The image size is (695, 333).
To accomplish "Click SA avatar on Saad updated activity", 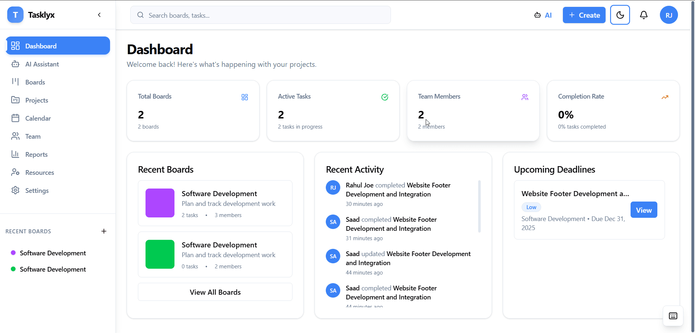I will (333, 256).
